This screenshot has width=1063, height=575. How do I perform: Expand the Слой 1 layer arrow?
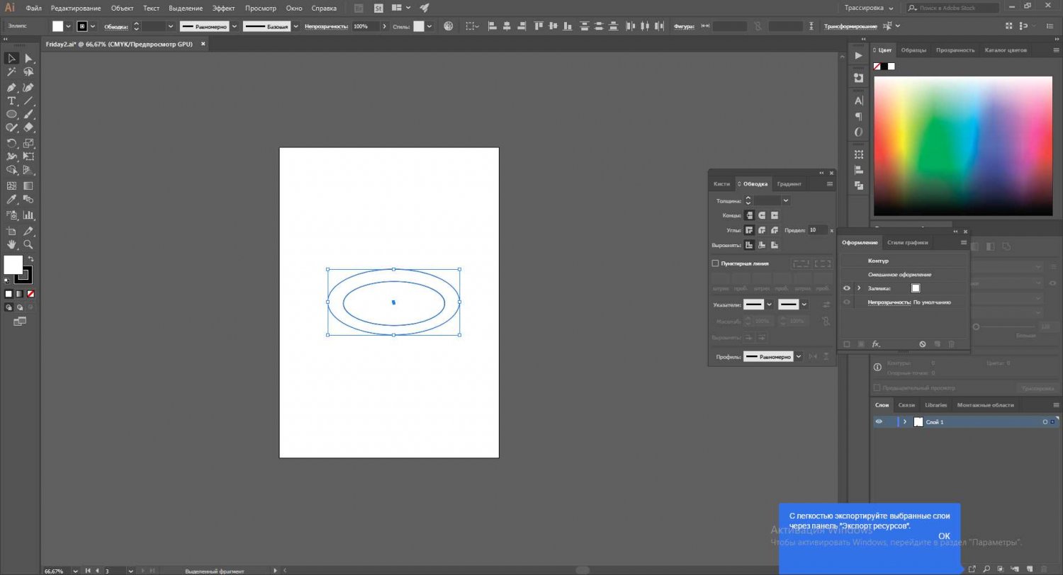904,421
